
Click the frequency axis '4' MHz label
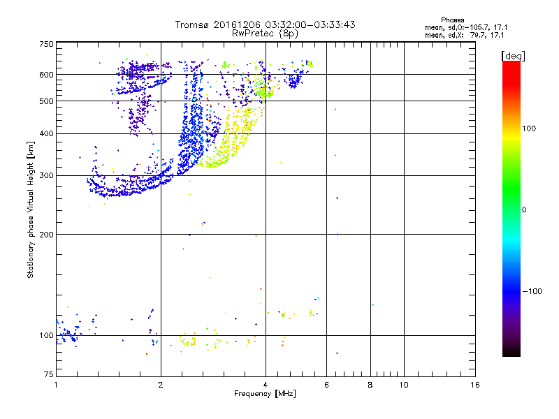[x=266, y=385]
